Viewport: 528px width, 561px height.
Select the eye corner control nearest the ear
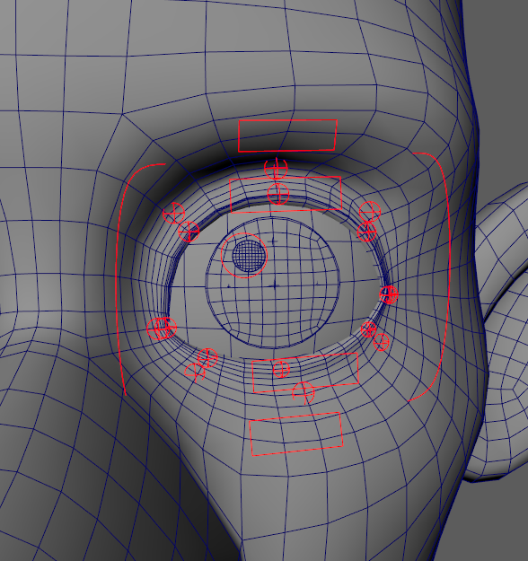click(389, 294)
